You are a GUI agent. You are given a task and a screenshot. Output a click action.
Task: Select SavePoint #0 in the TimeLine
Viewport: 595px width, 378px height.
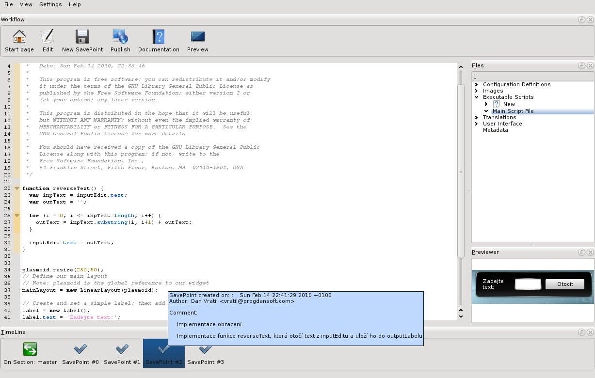tap(80, 353)
